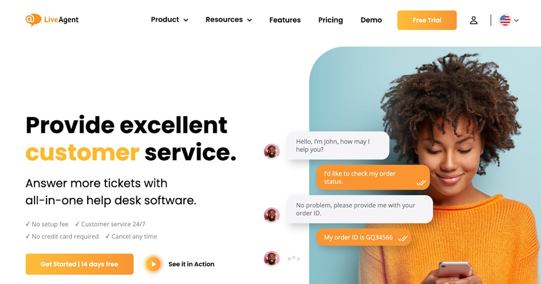Click the LiveAgent logo icon

click(x=33, y=19)
